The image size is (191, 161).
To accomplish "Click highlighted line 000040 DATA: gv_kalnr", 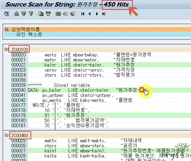I will coord(101,90).
